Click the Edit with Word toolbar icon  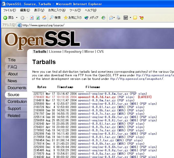(x=126, y=18)
